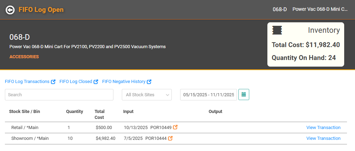Open external icon beside FIFO Log Transactions
Image resolution: width=355 pixels, height=151 pixels.
coord(53,82)
